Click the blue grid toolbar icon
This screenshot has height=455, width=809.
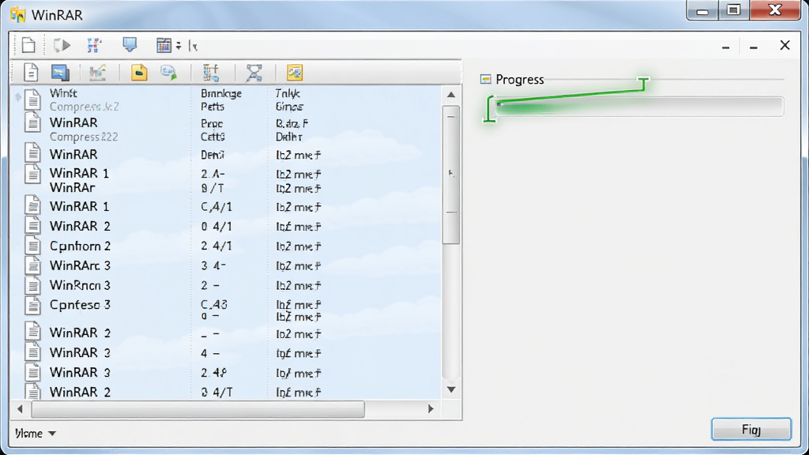click(94, 45)
